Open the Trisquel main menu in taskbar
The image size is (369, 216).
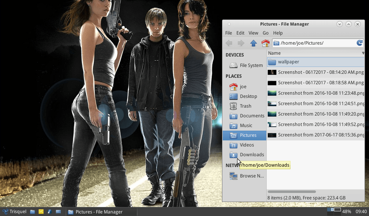pyautogui.click(x=14, y=212)
